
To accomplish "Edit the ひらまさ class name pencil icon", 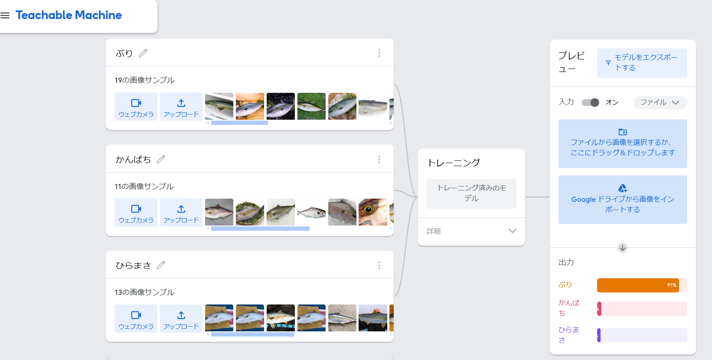I will 161,265.
